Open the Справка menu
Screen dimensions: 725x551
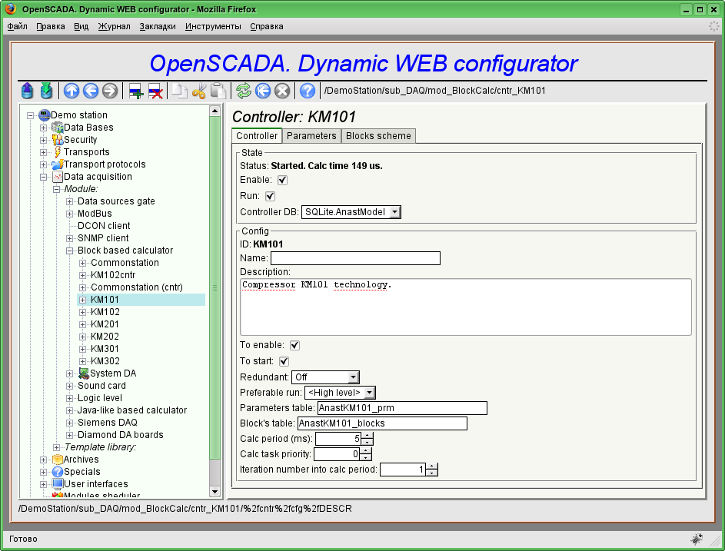click(x=267, y=26)
